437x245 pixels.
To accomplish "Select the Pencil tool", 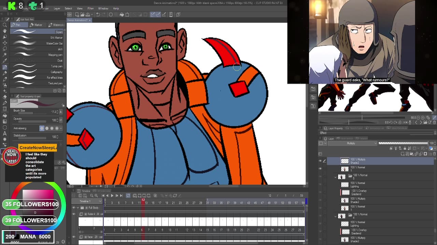I will point(5,73).
